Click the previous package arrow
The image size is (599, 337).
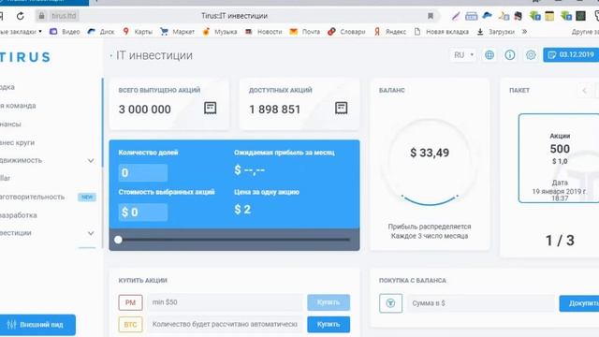584,91
